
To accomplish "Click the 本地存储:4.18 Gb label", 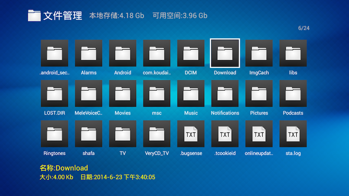I will [116, 16].
